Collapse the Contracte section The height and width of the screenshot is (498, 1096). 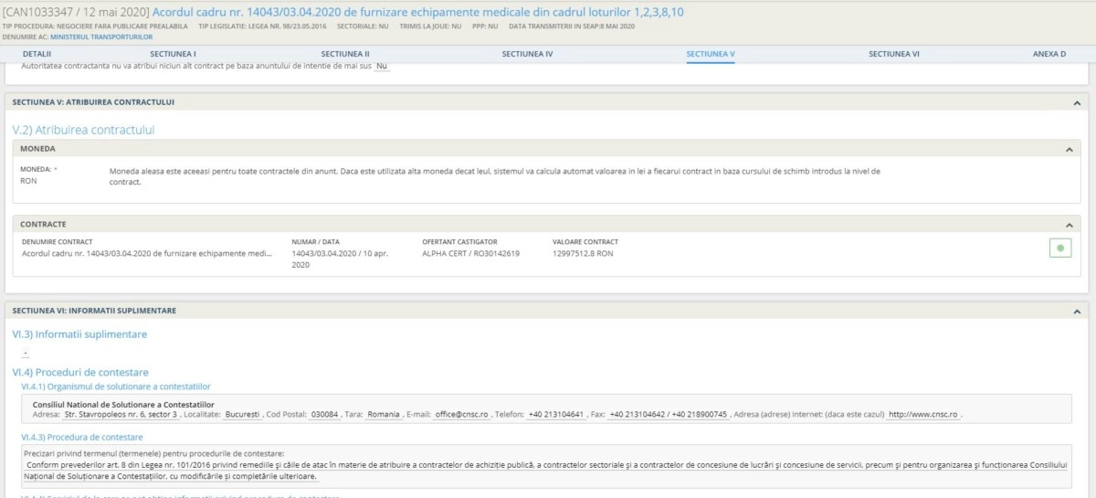(x=1069, y=225)
